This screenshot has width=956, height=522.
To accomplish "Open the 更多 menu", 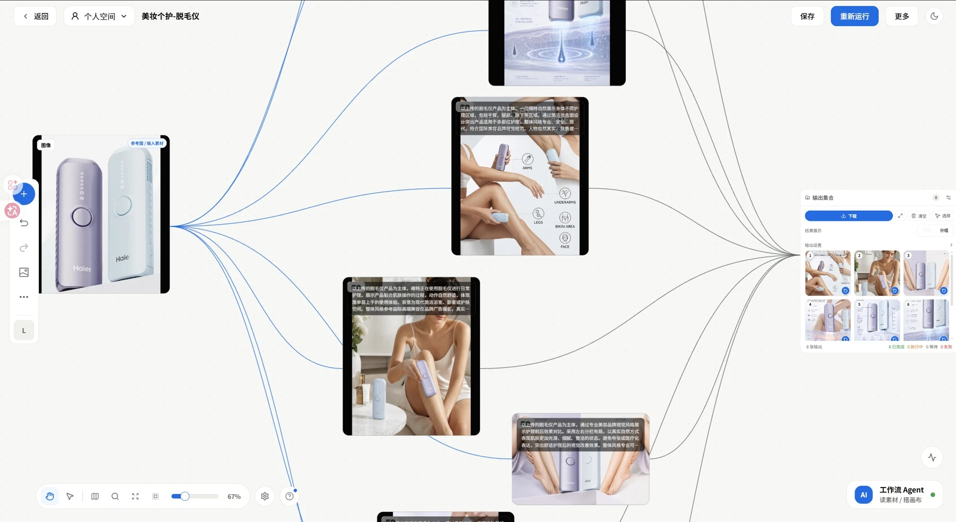I will coord(902,16).
